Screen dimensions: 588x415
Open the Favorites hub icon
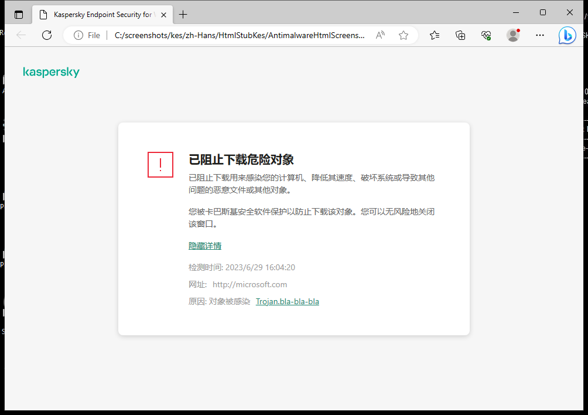pyautogui.click(x=435, y=35)
